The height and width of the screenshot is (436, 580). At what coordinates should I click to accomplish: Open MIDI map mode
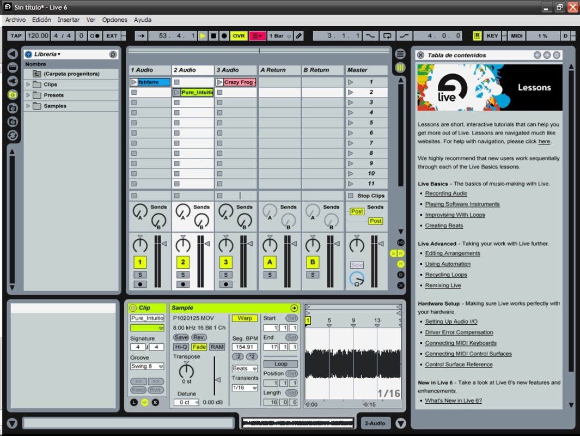pos(517,36)
